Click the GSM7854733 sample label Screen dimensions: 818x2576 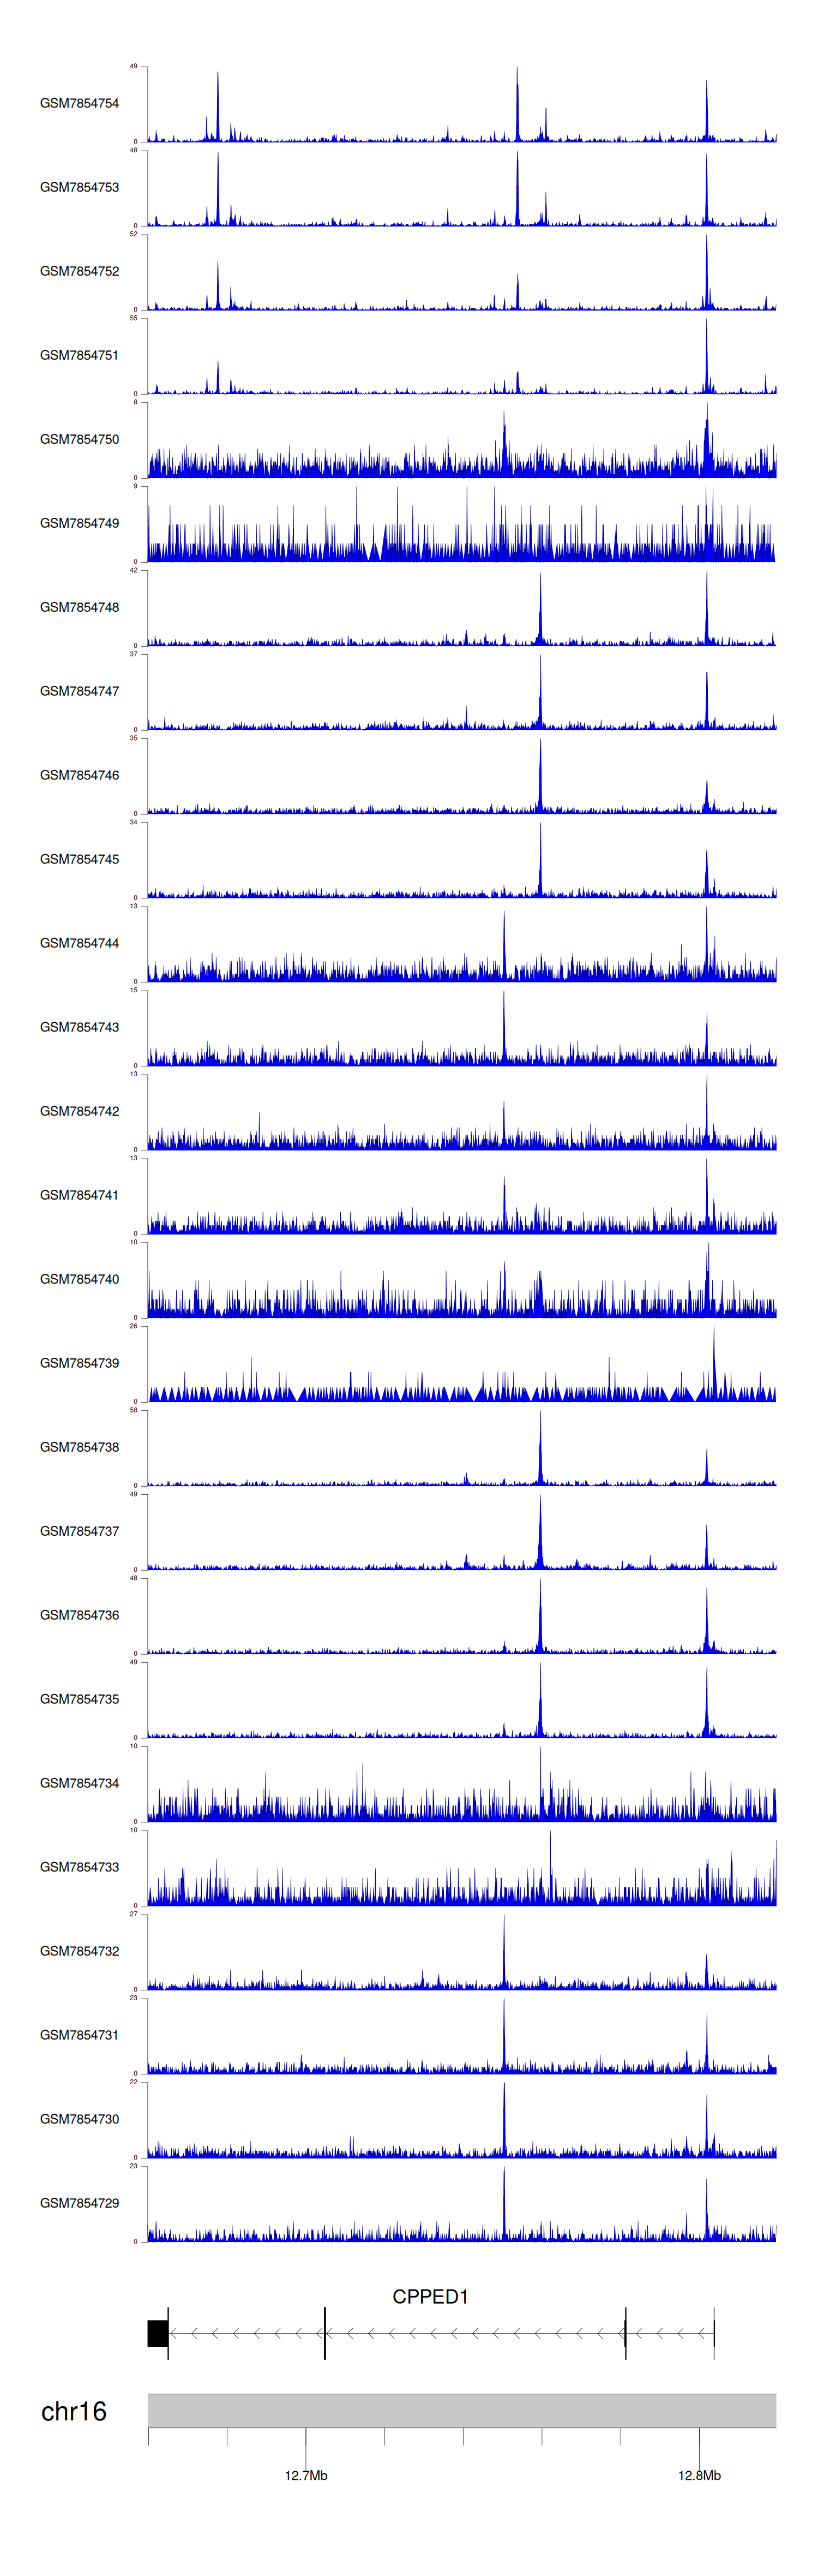point(79,1867)
